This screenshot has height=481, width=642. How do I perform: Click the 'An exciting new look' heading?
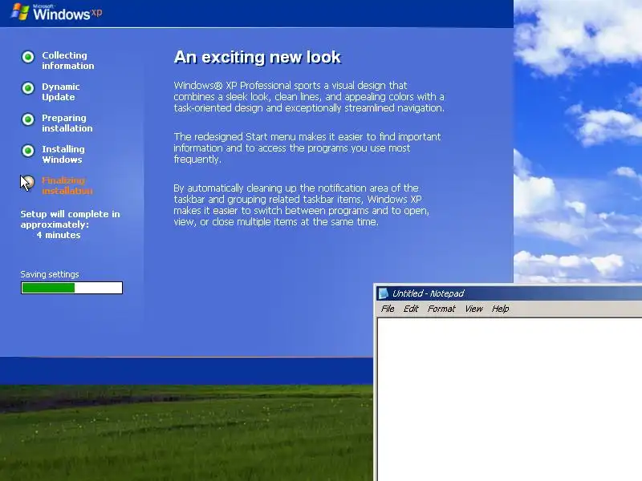tap(258, 57)
